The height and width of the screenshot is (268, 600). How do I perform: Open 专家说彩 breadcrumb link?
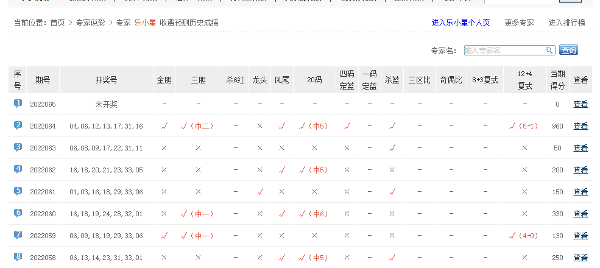(x=90, y=23)
